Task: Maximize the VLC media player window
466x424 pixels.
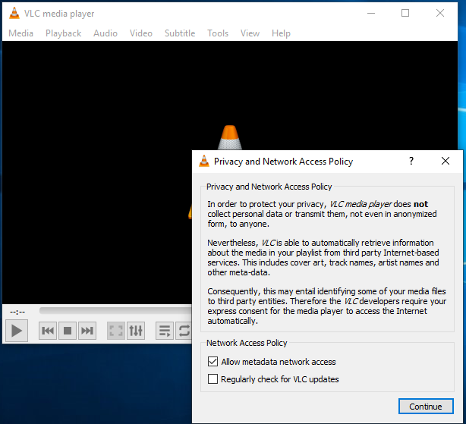Action: [405, 13]
